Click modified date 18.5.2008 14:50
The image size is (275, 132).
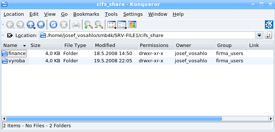tap(113, 54)
